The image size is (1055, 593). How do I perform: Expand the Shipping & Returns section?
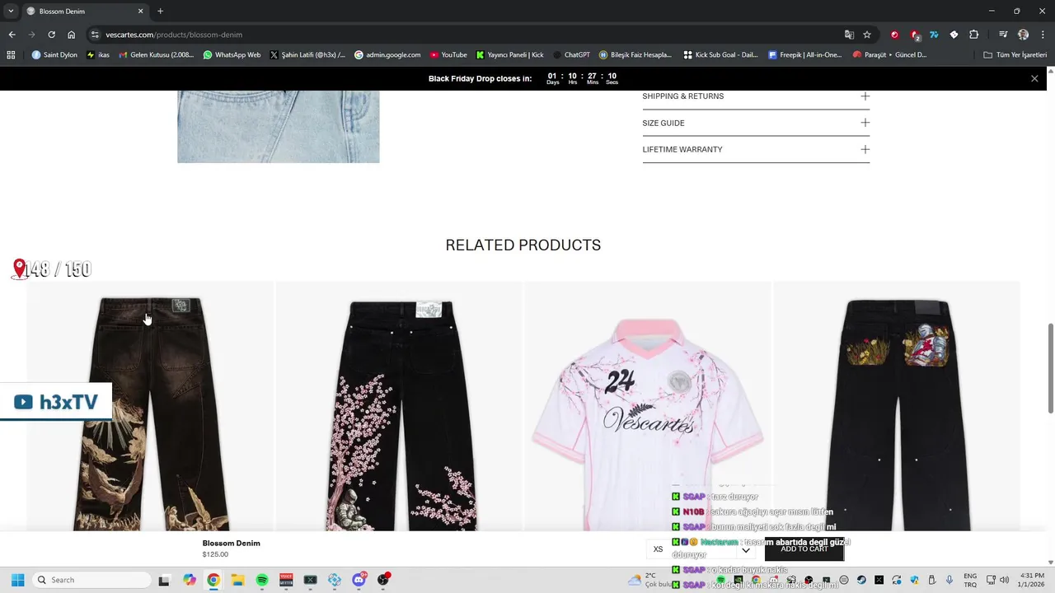coord(756,96)
